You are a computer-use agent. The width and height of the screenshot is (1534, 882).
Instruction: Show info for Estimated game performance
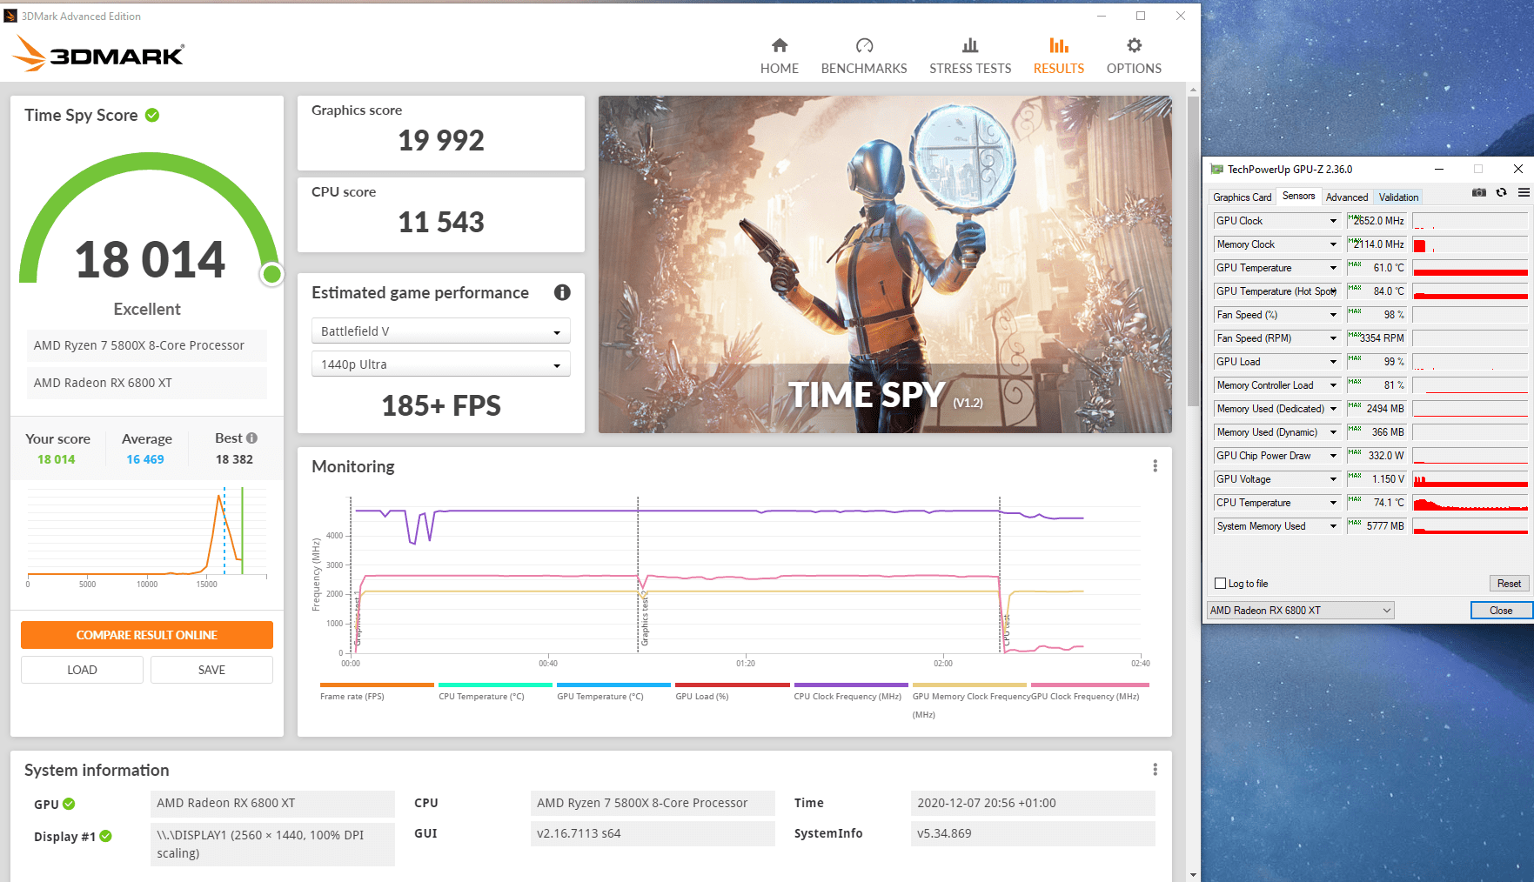coord(562,292)
